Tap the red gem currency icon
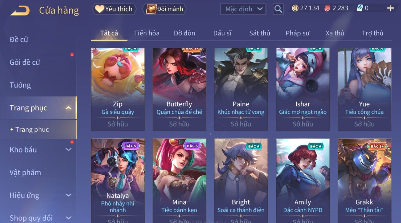 point(327,8)
